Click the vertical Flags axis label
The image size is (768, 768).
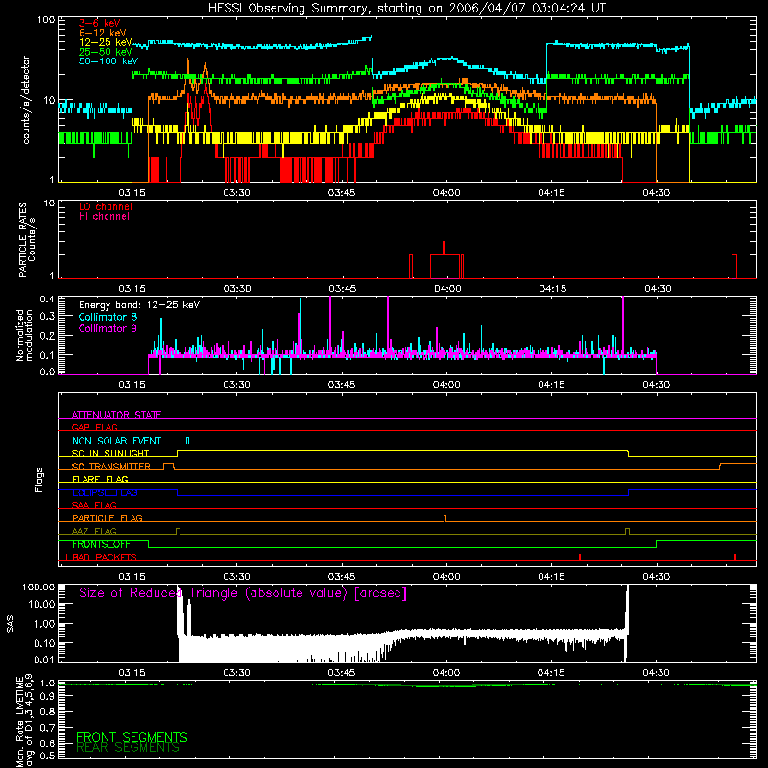point(39,479)
